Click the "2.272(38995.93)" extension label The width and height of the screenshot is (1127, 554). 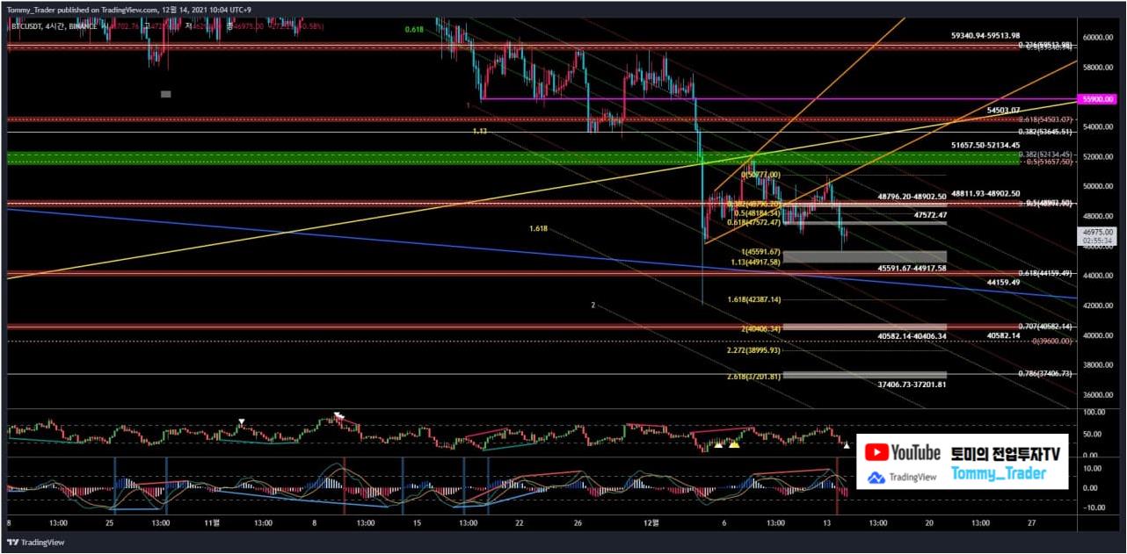tap(754, 350)
